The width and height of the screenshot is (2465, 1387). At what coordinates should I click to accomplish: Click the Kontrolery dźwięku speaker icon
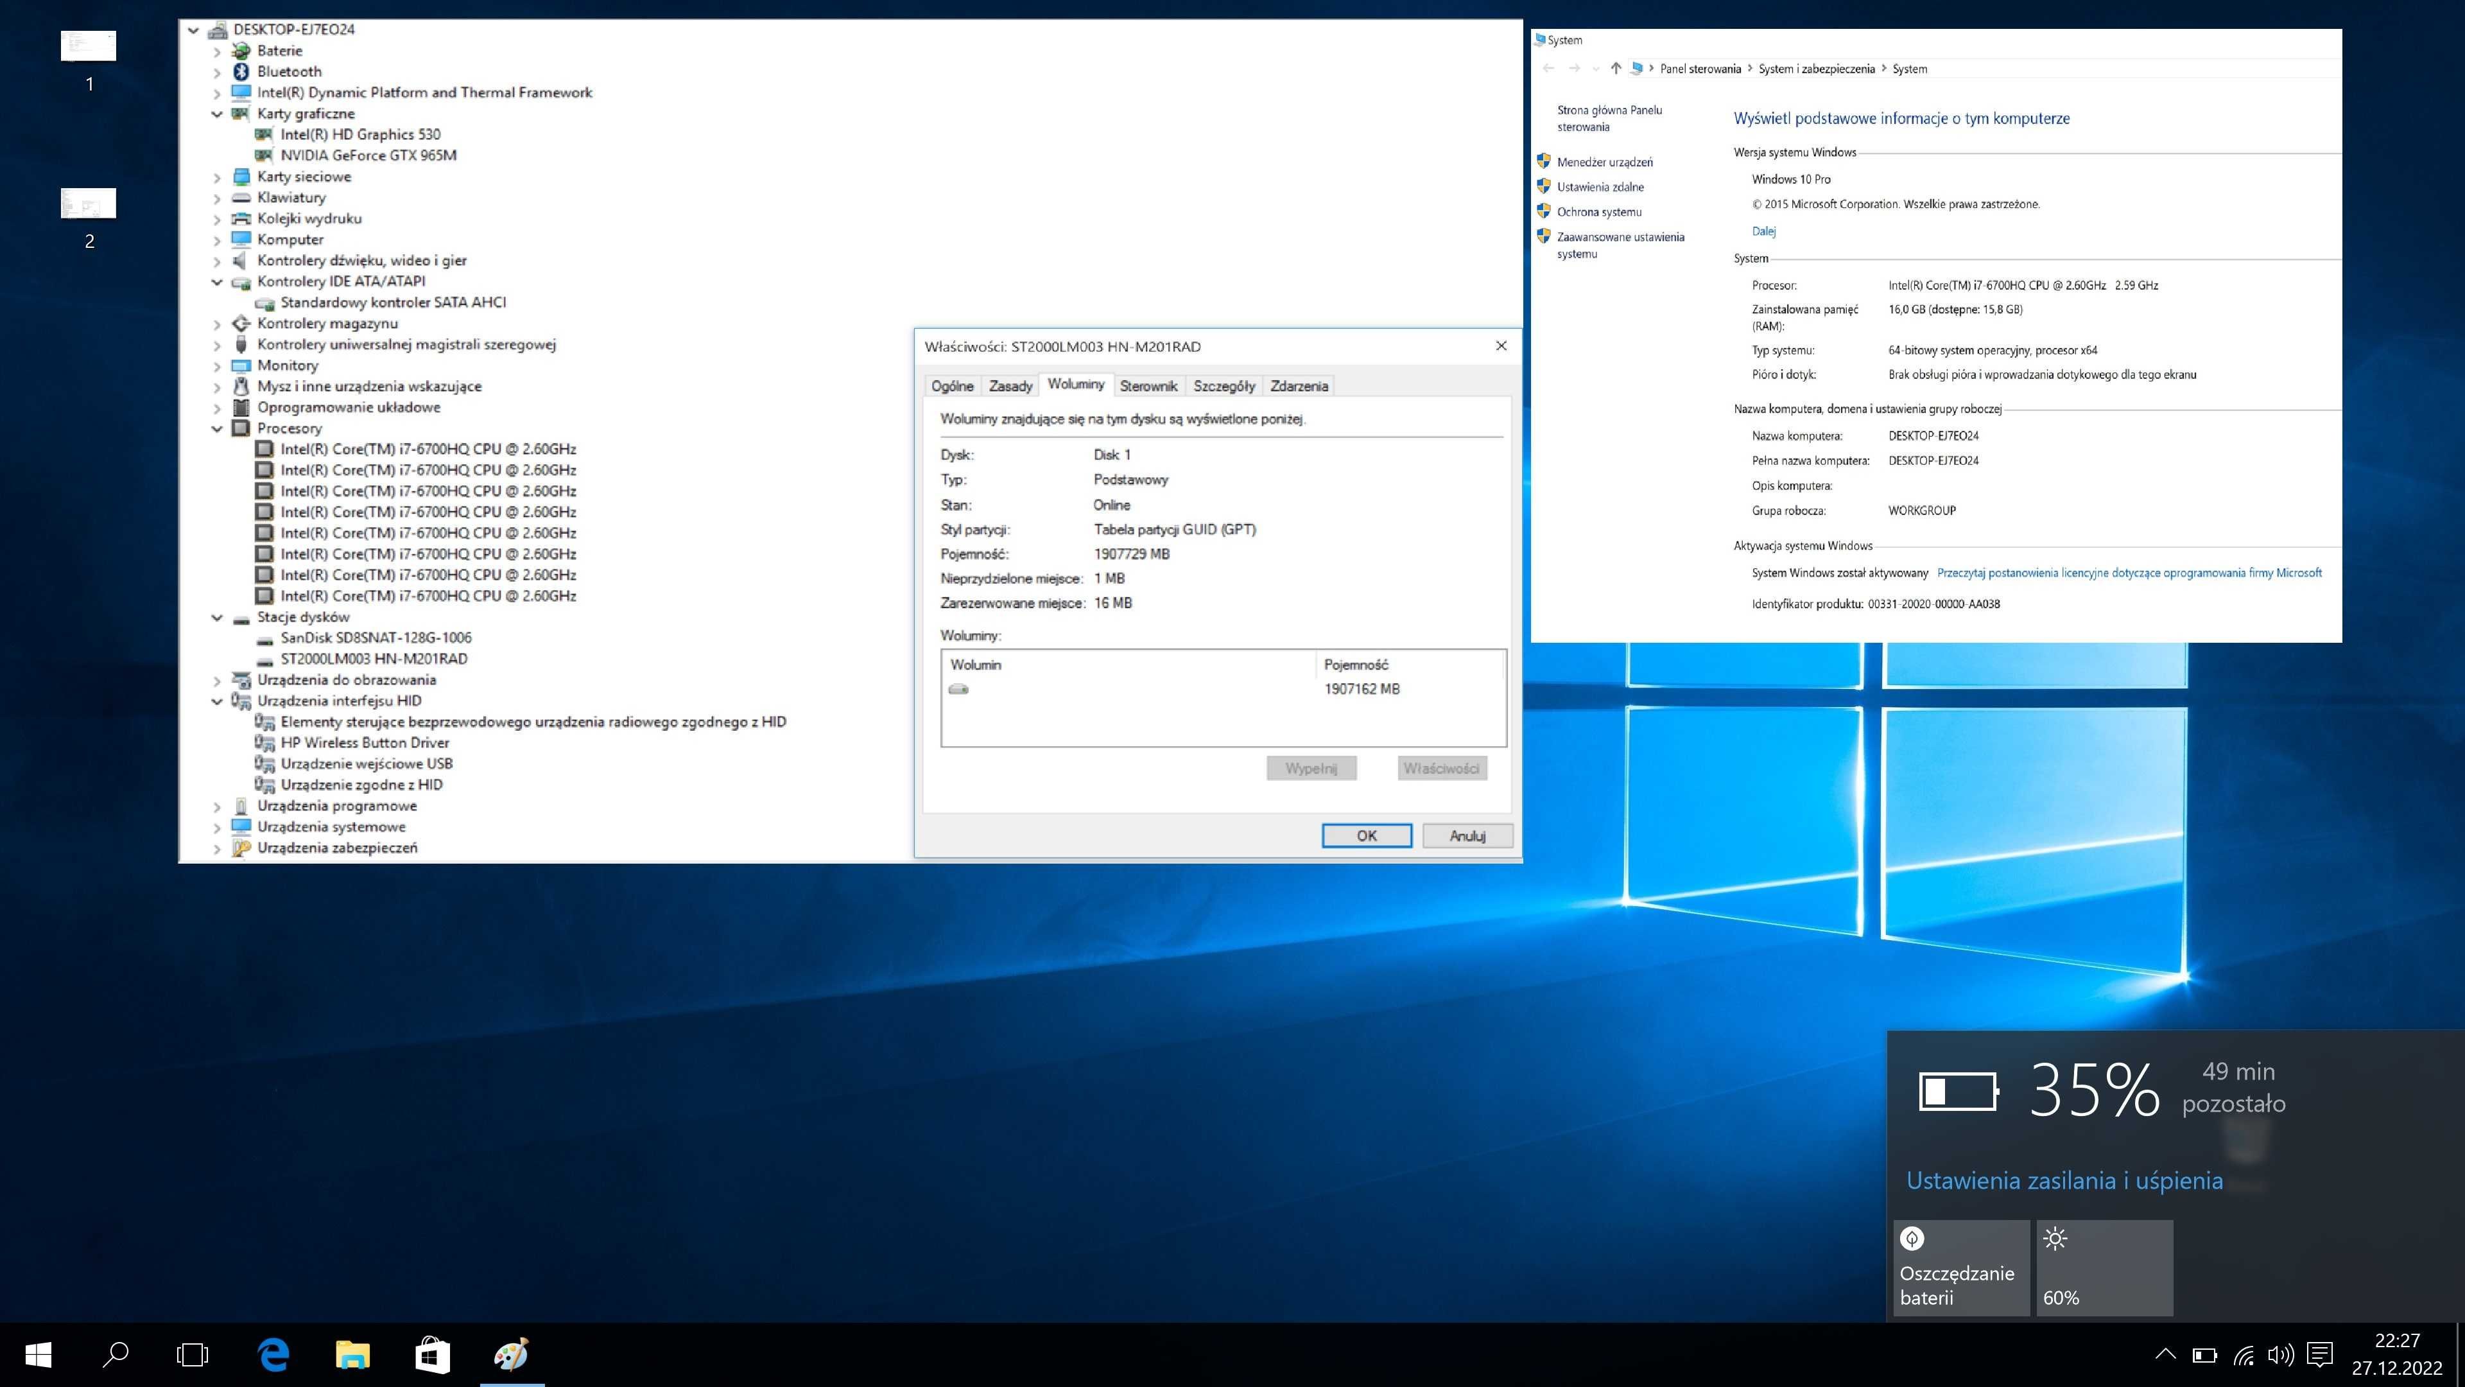241,260
